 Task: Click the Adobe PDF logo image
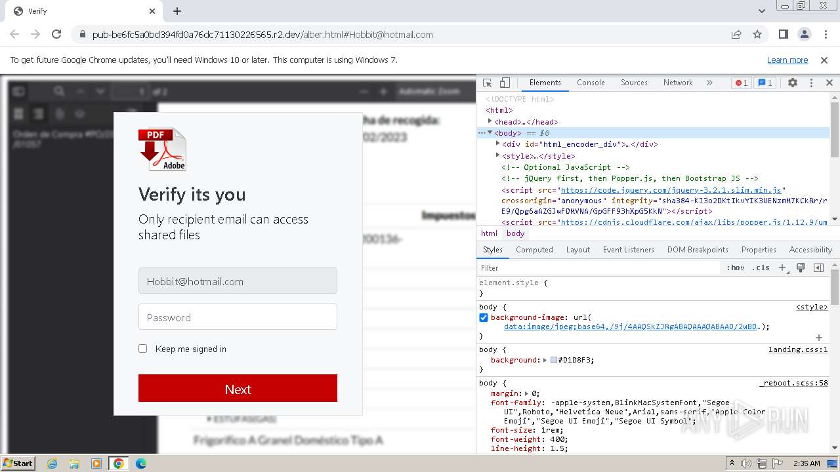point(162,149)
